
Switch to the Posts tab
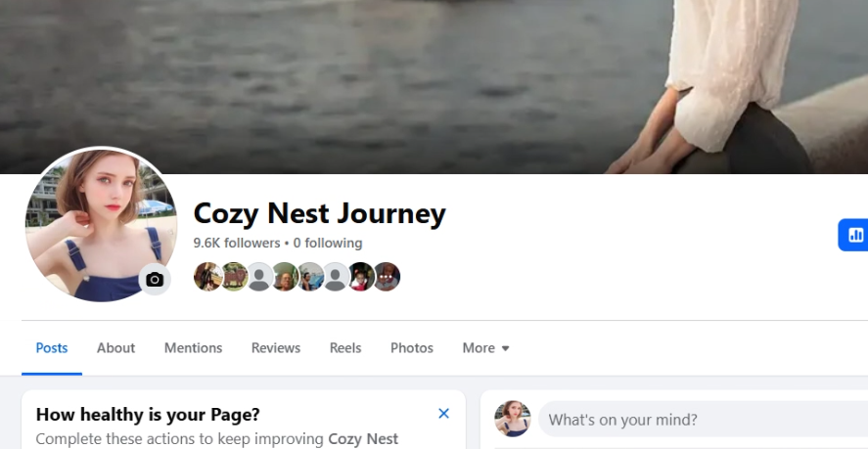coord(52,348)
